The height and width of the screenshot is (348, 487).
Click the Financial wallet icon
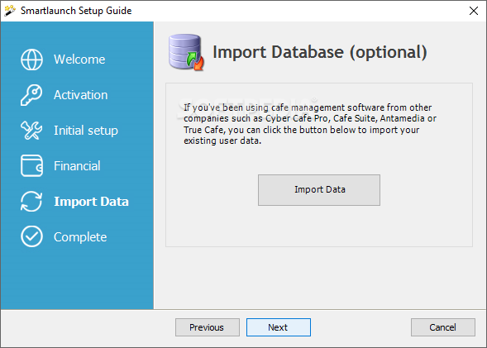31,166
